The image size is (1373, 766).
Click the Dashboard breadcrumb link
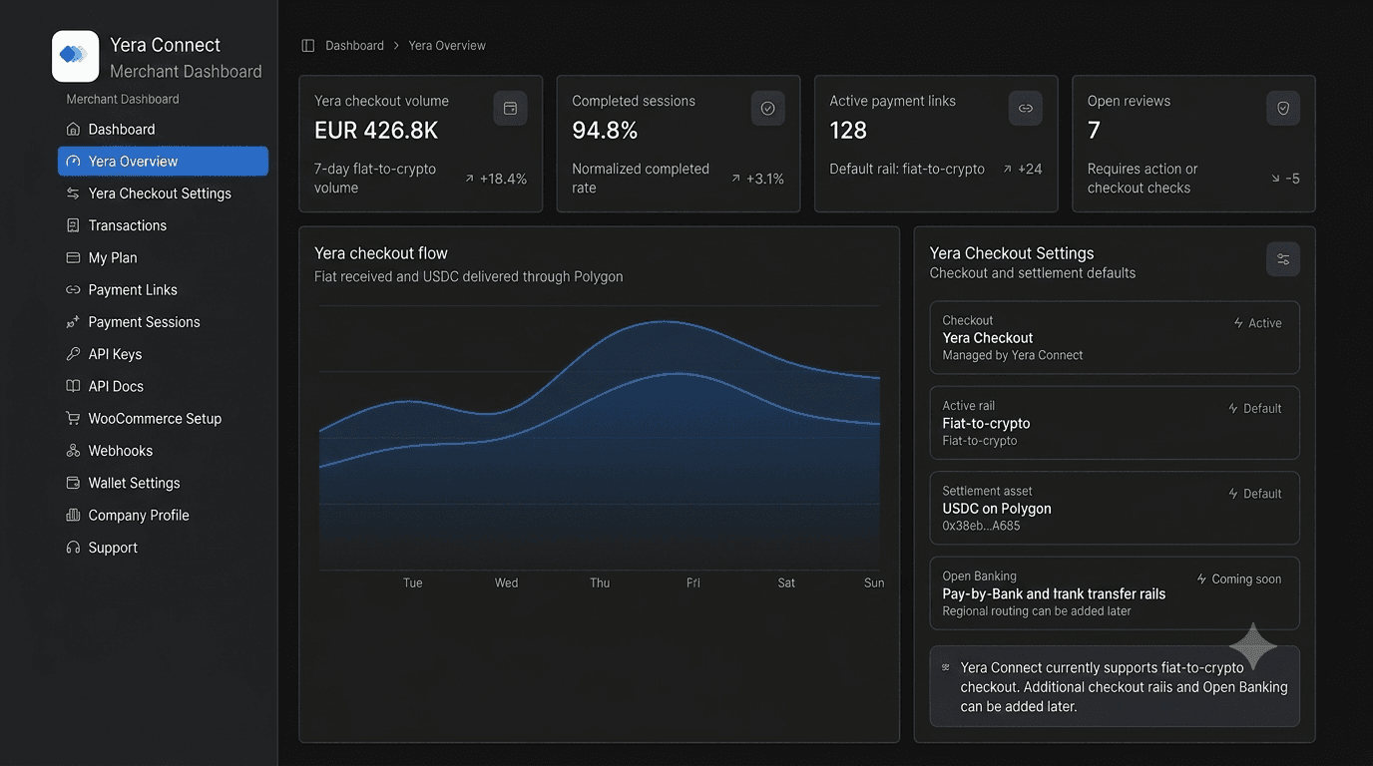click(x=354, y=46)
